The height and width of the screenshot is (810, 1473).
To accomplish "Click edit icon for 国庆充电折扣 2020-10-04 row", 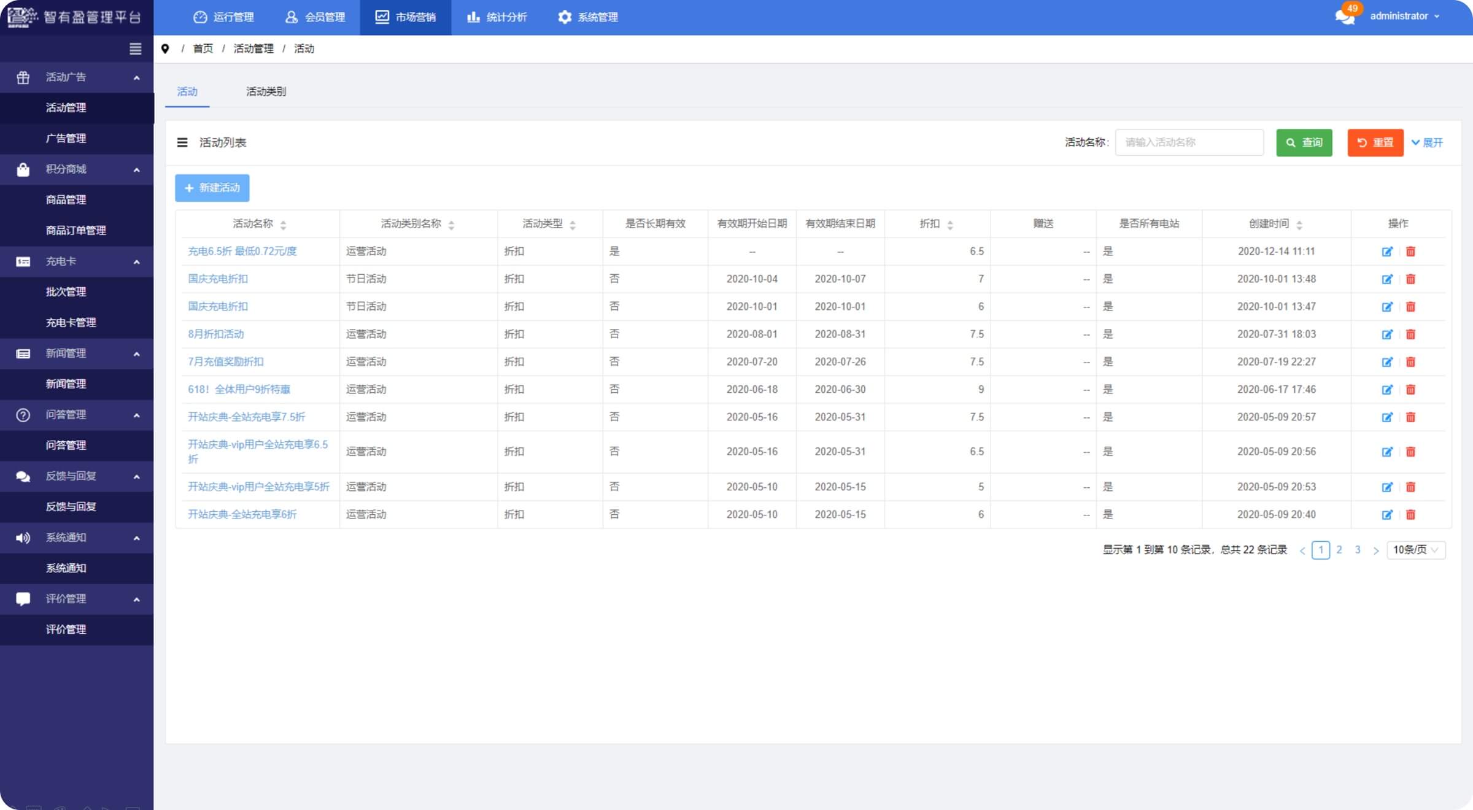I will point(1386,279).
